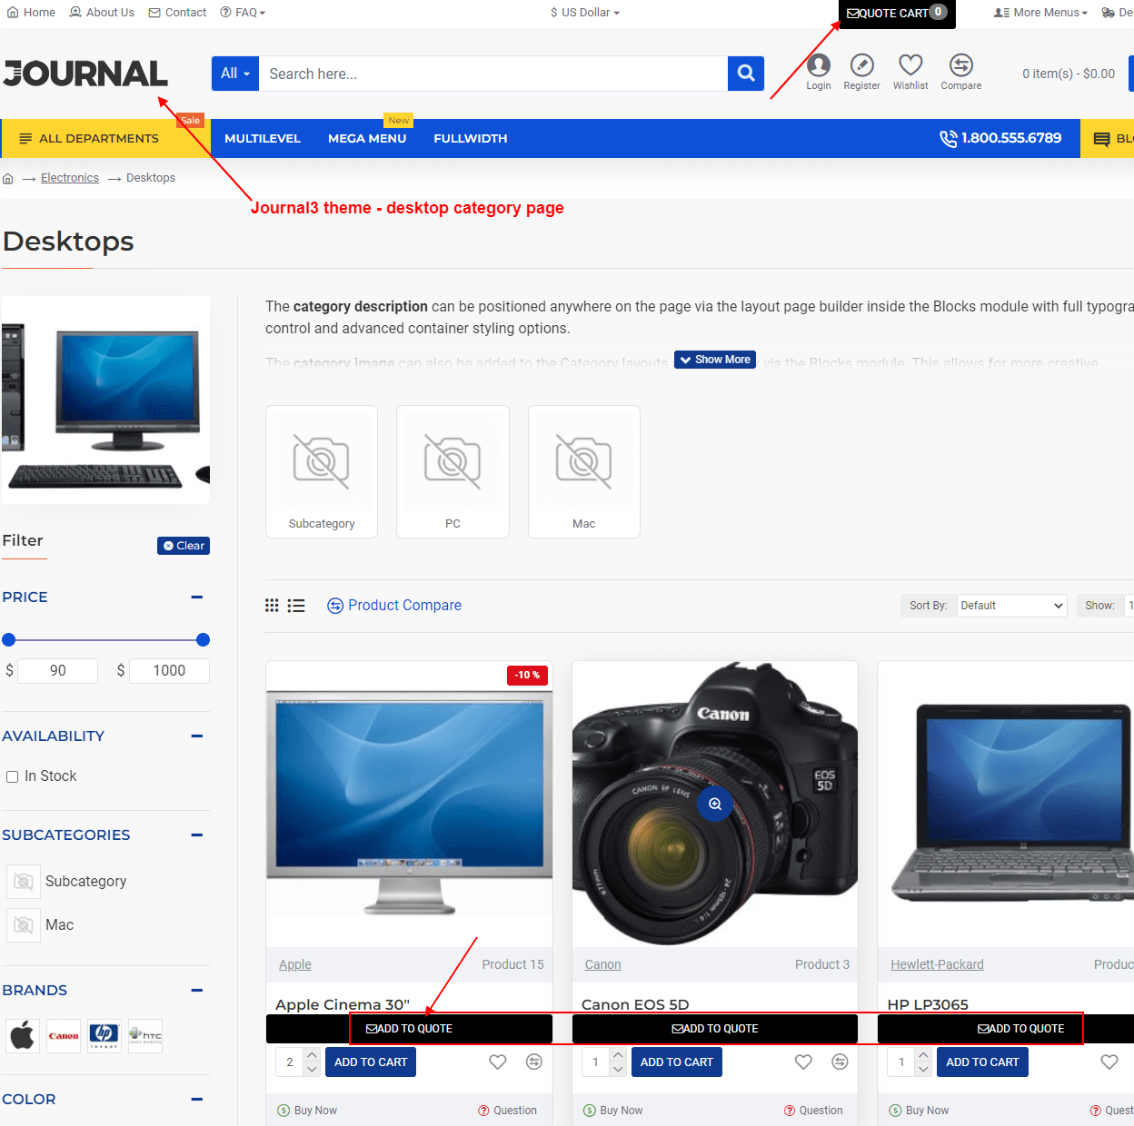Add Apple Cinema 30" to wishlist
The width and height of the screenshot is (1134, 1126).
(498, 1062)
